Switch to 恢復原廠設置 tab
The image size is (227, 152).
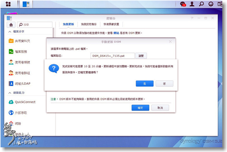click(111, 24)
